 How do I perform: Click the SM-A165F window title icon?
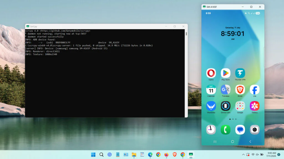pos(204,7)
